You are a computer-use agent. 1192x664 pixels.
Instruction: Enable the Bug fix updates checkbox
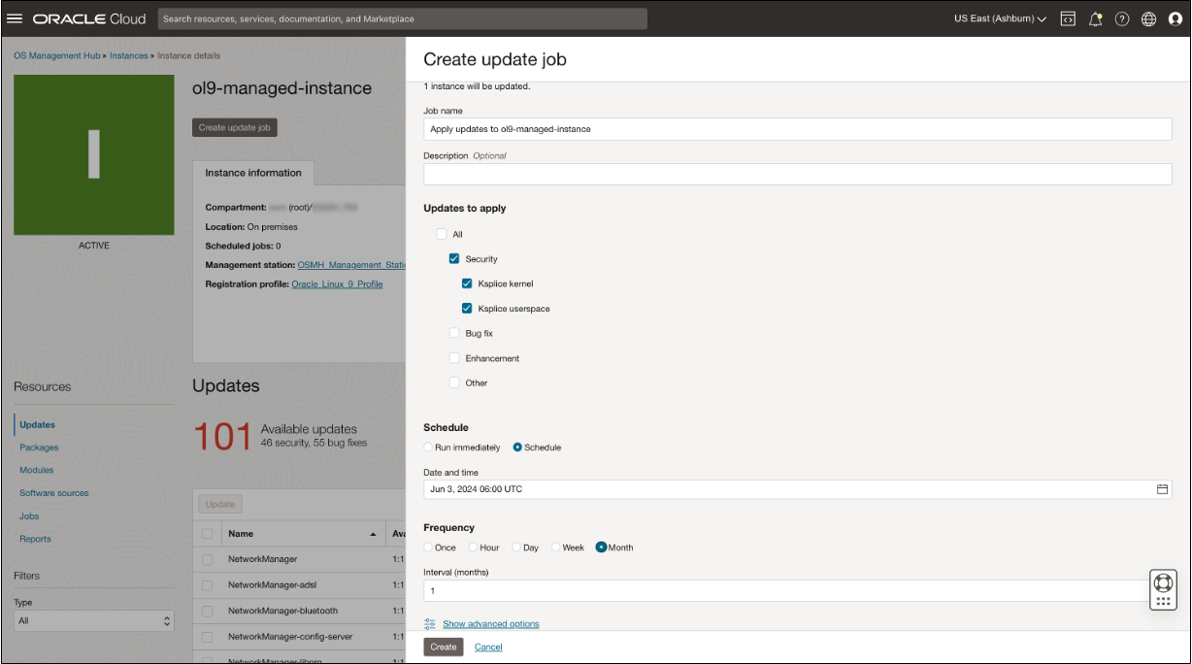click(454, 333)
